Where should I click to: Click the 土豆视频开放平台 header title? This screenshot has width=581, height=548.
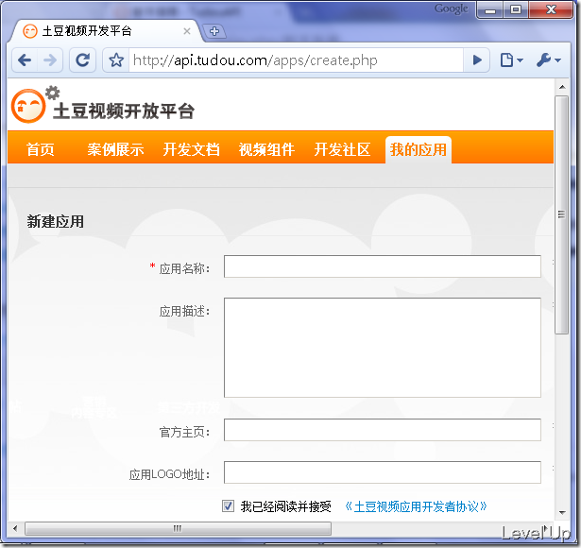[x=124, y=111]
